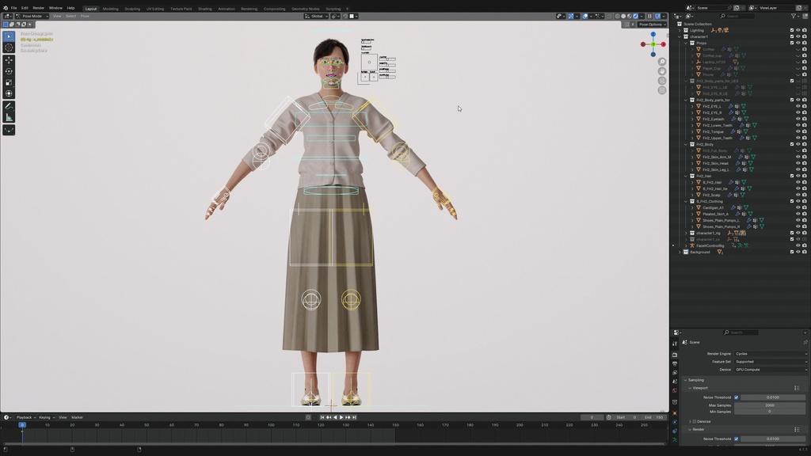Open the Render menu in the top bar
This screenshot has width=811, height=456.
39,7
